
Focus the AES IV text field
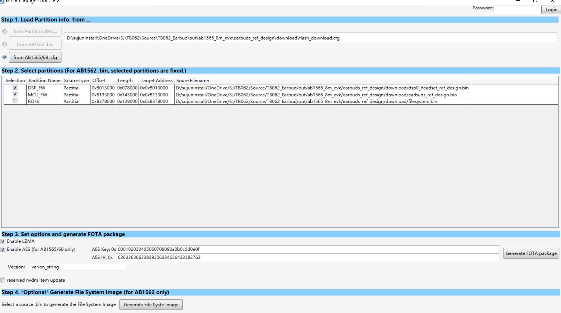coord(307,257)
